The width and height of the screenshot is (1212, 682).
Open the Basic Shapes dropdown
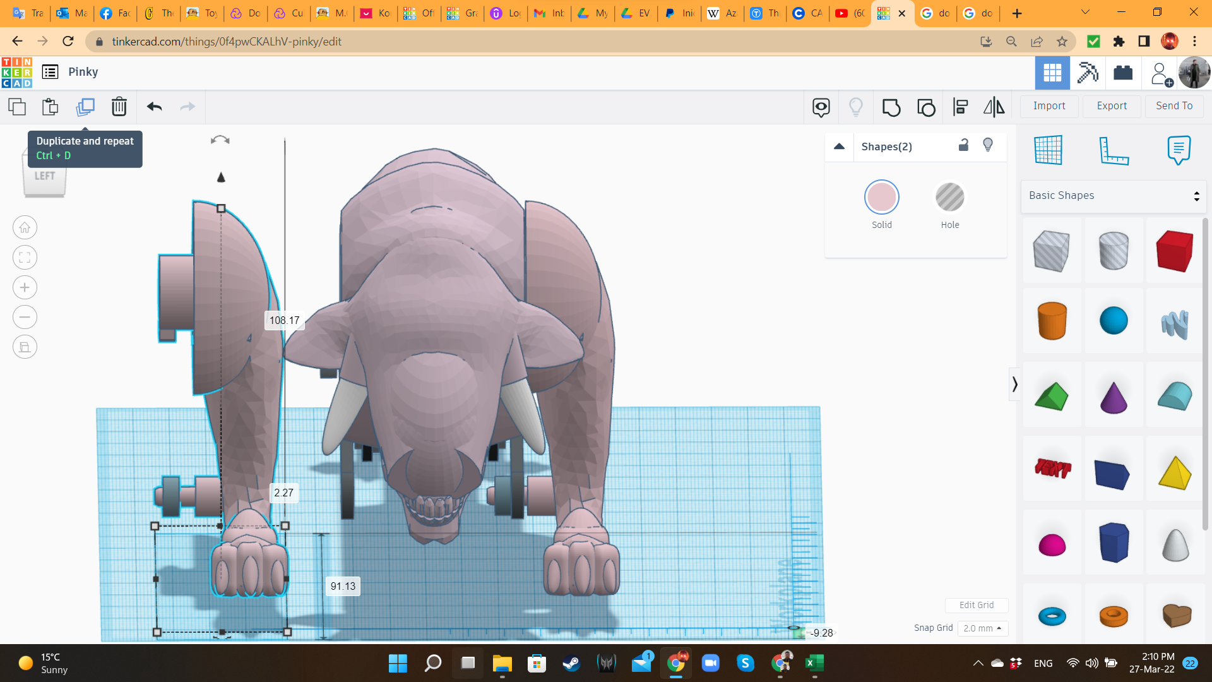pos(1113,196)
